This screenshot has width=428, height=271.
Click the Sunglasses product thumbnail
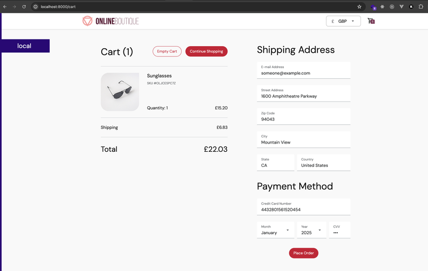point(120,92)
